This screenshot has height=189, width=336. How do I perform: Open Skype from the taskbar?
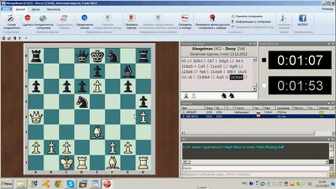(x=70, y=184)
